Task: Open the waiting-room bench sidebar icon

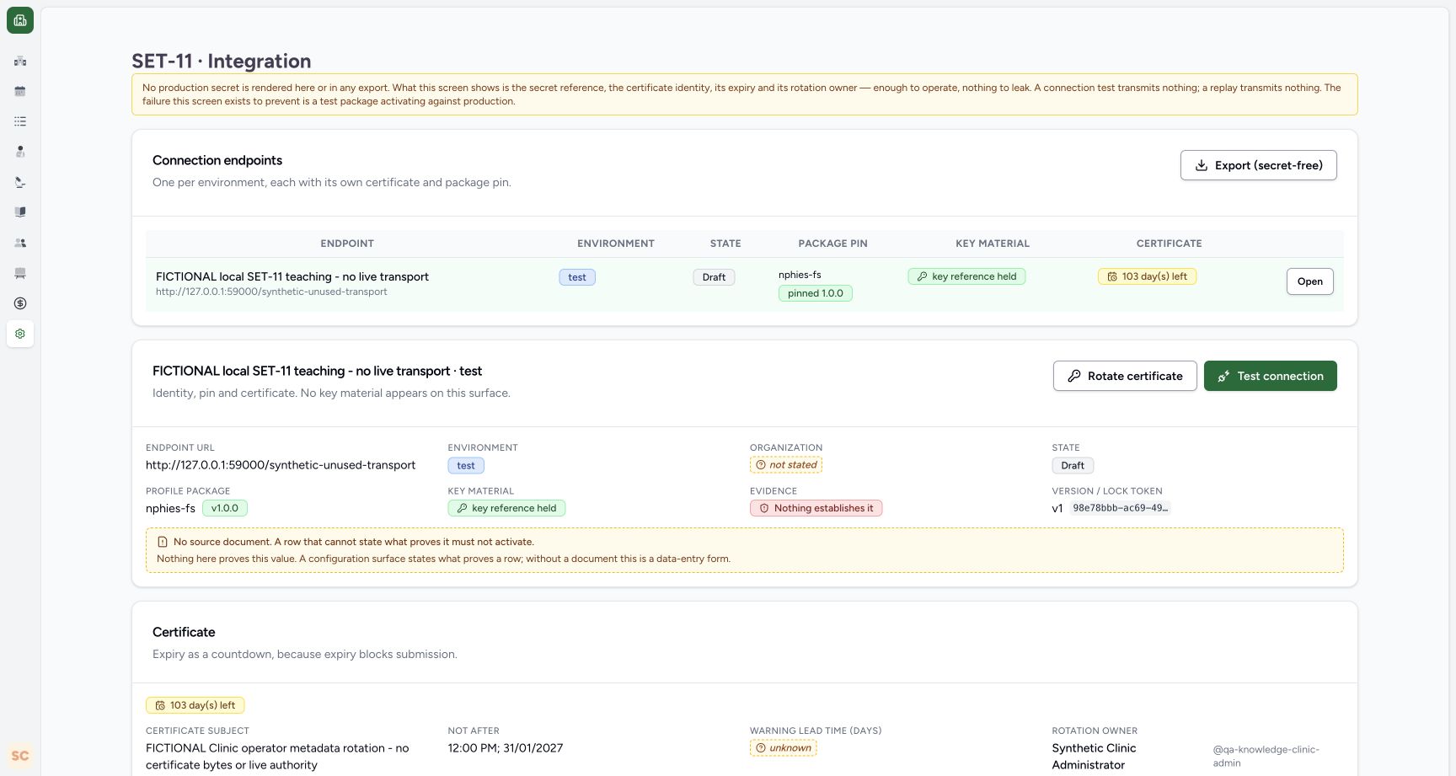Action: point(20,273)
